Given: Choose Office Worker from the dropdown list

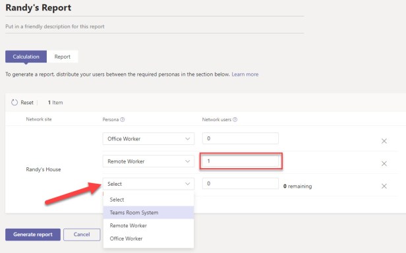Looking at the screenshot, I should tap(148, 239).
